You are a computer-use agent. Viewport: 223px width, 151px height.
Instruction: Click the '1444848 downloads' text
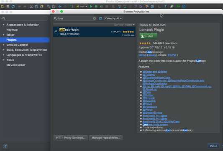pyautogui.click(x=165, y=43)
